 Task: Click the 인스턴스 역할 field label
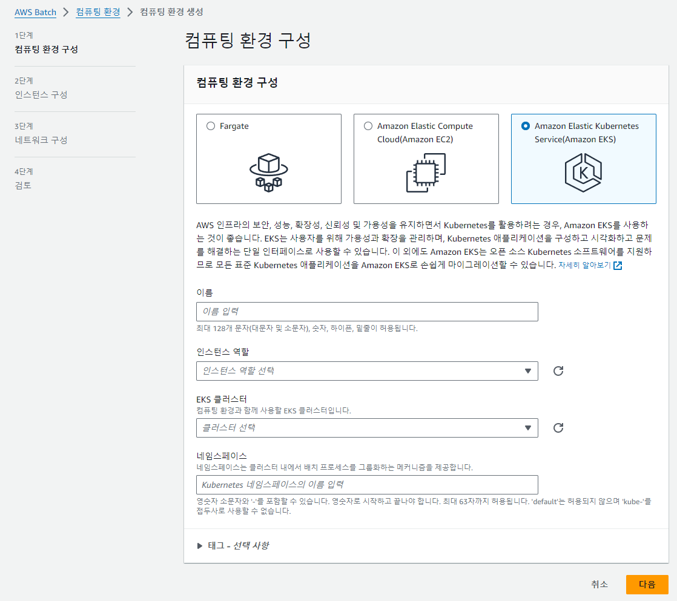[223, 352]
